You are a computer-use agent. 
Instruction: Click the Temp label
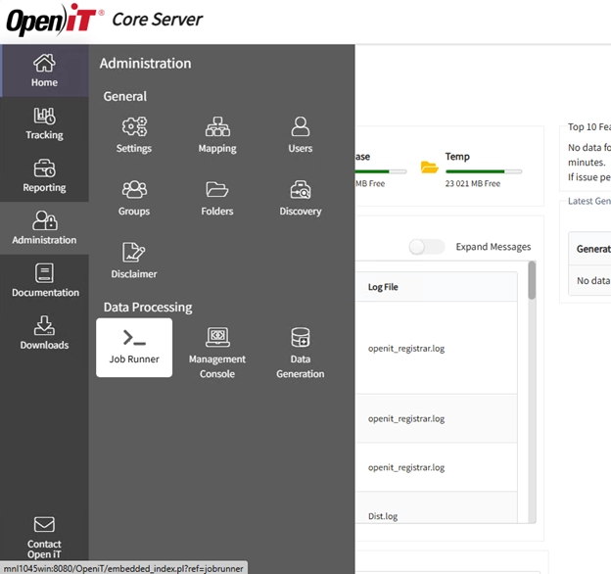click(x=457, y=157)
